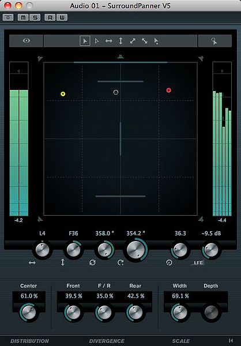Click the rotate-pointer mode button at top right
This screenshot has width=241, height=346.
[214, 41]
